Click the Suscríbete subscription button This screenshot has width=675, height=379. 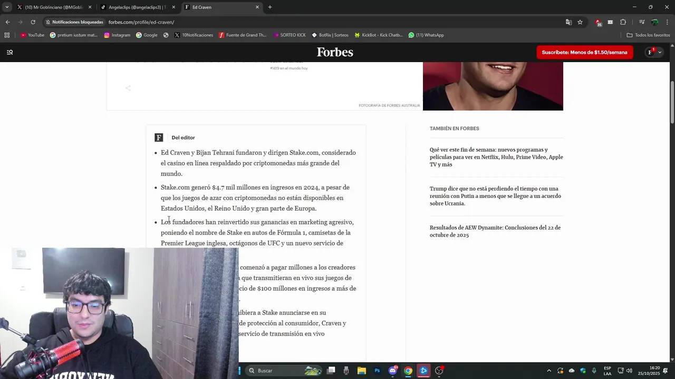point(584,52)
